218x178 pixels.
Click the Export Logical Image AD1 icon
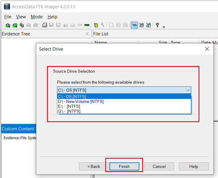coord(58,25)
